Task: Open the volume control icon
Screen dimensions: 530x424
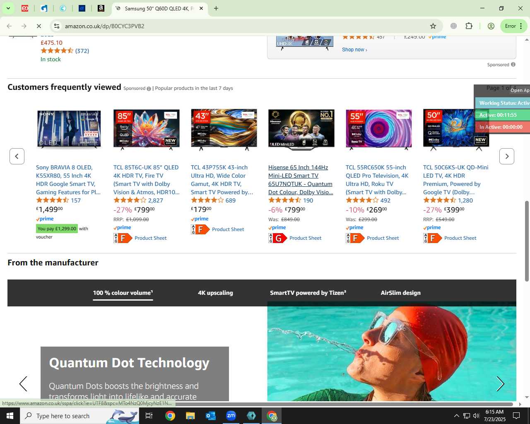Action: coord(476,416)
